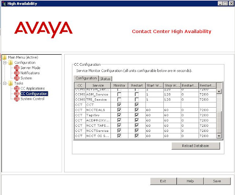Click the Stop W... column header
Viewport: 235px width, 195px height.
click(172, 86)
